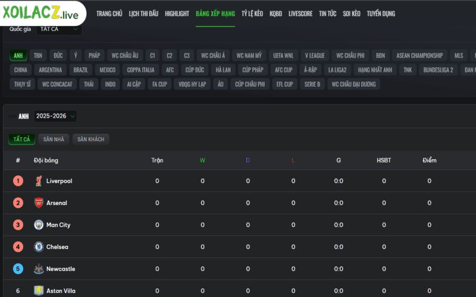Viewport: 476px width, 297px height.
Task: Select WC NAM MỸ button
Action: click(249, 55)
